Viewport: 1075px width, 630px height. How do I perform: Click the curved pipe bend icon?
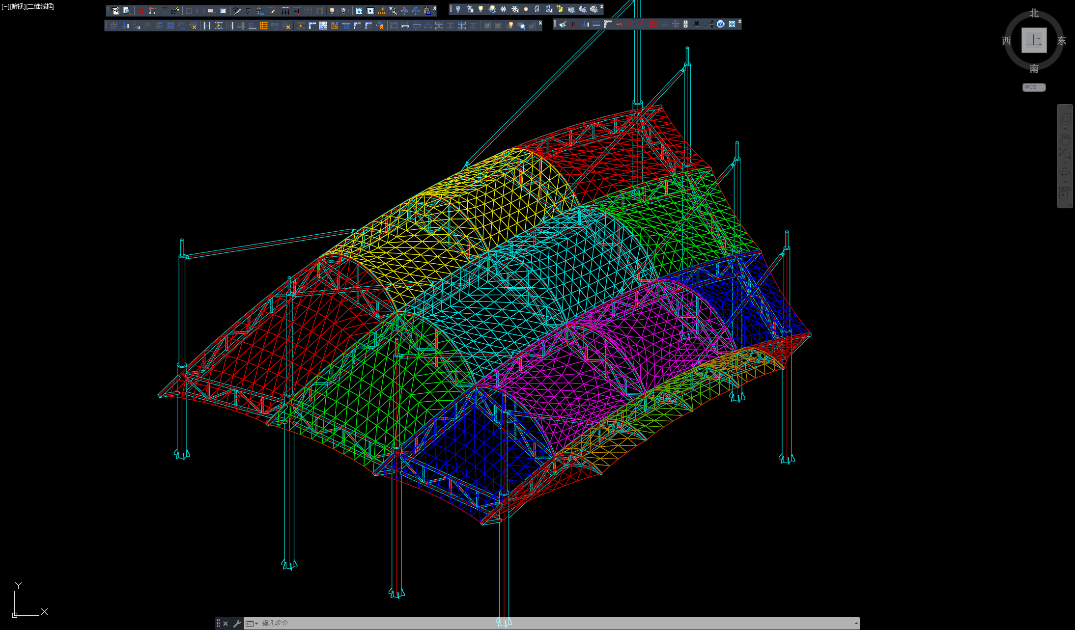(x=608, y=24)
